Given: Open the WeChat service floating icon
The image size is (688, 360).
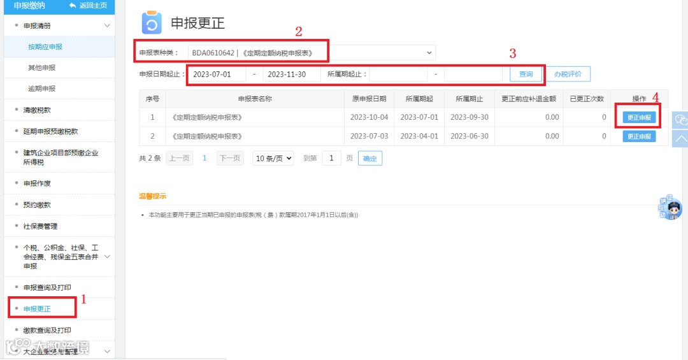Looking at the screenshot, I should click(x=680, y=120).
